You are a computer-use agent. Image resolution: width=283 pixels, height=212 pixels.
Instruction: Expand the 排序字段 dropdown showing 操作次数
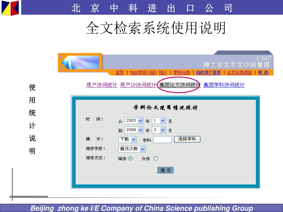132,149
